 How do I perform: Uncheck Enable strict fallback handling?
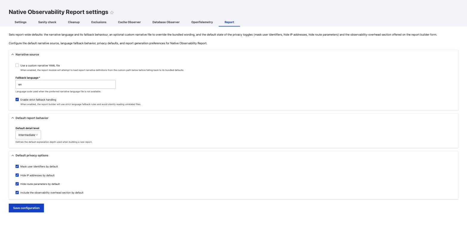coord(17,99)
